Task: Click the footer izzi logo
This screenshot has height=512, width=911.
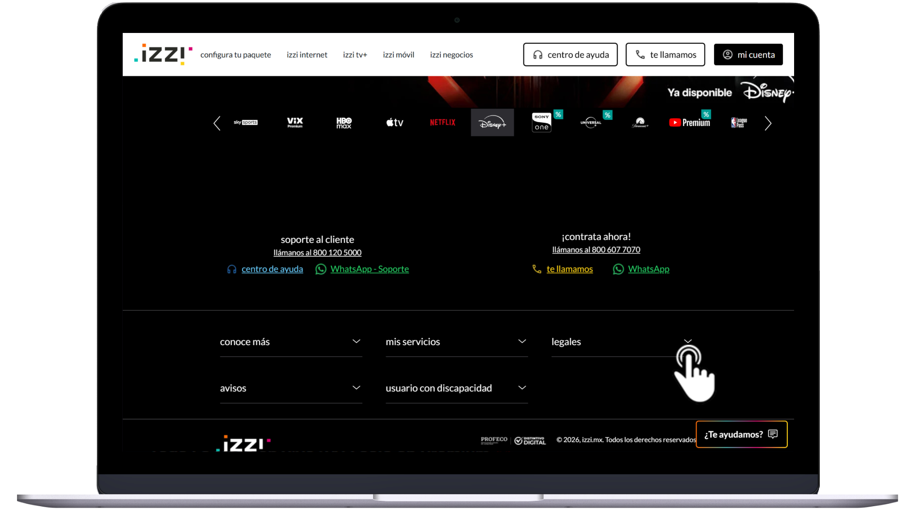Action: pos(244,443)
